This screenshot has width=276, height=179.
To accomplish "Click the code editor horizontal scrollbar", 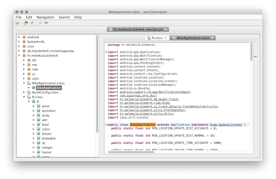I will coord(132,152).
